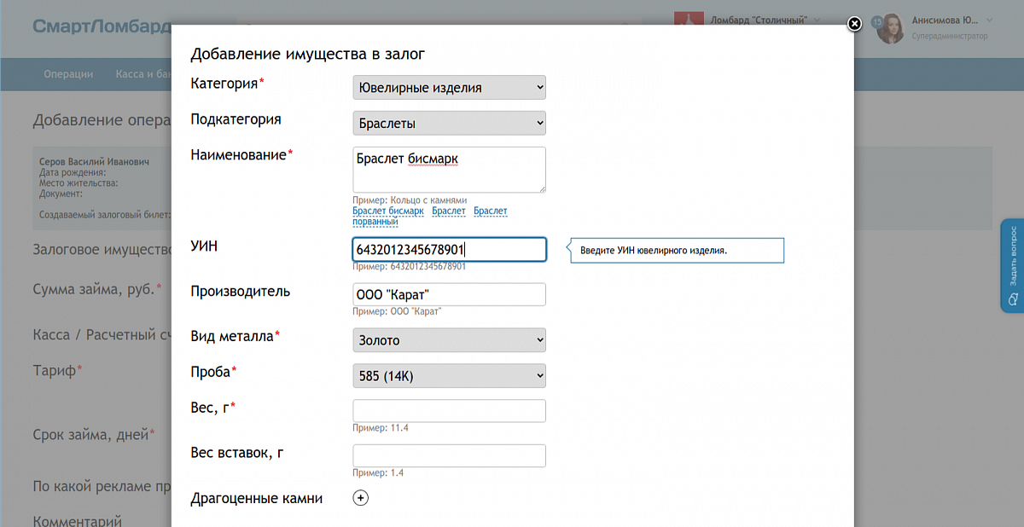Select a value in Проба dropdown
Image resolution: width=1024 pixels, height=527 pixels.
pyautogui.click(x=449, y=376)
